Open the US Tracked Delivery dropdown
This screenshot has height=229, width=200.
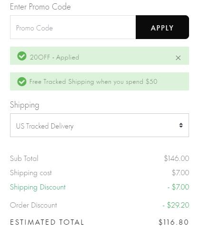point(100,125)
